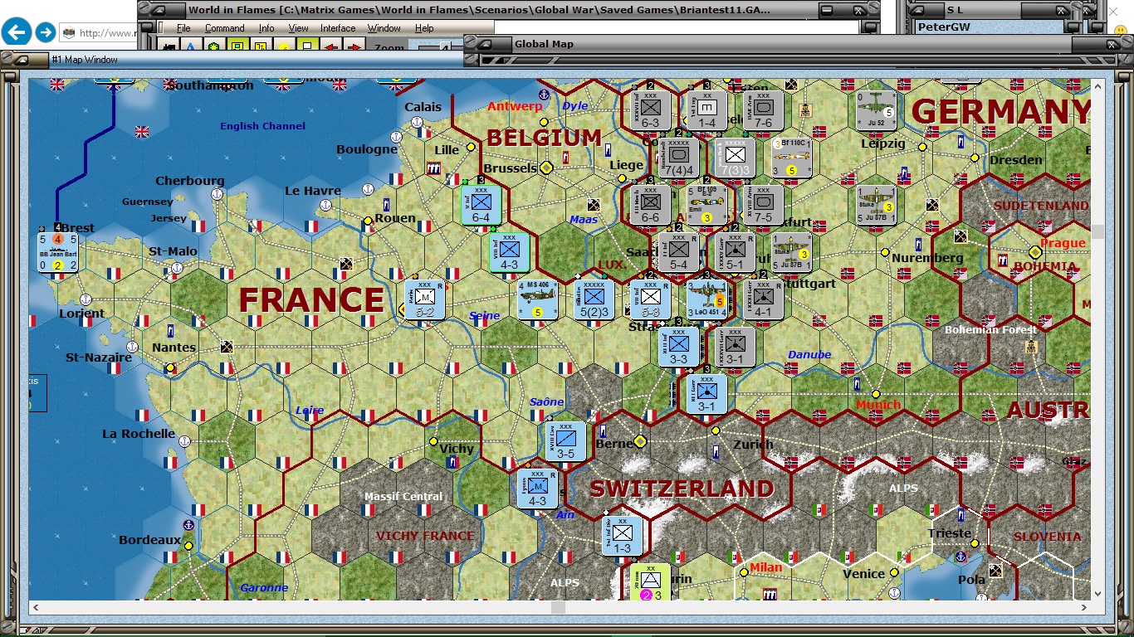Select the French 4-3 mechanized counter
Viewport: 1134px width, 637px height.
(x=538, y=489)
